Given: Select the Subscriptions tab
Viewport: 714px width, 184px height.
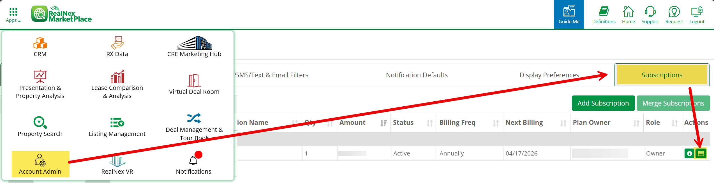Looking at the screenshot, I should tap(662, 75).
